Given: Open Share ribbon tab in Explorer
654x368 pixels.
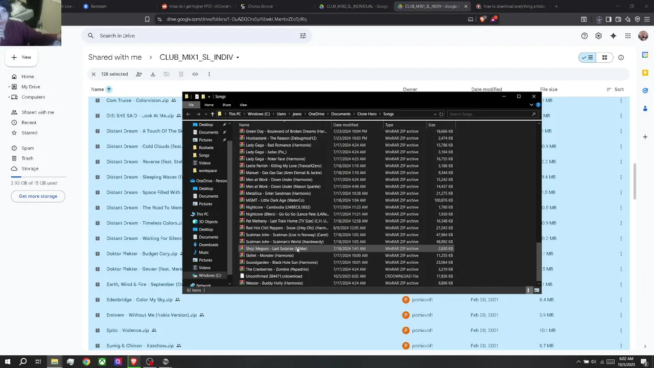Looking at the screenshot, I should pos(226,105).
